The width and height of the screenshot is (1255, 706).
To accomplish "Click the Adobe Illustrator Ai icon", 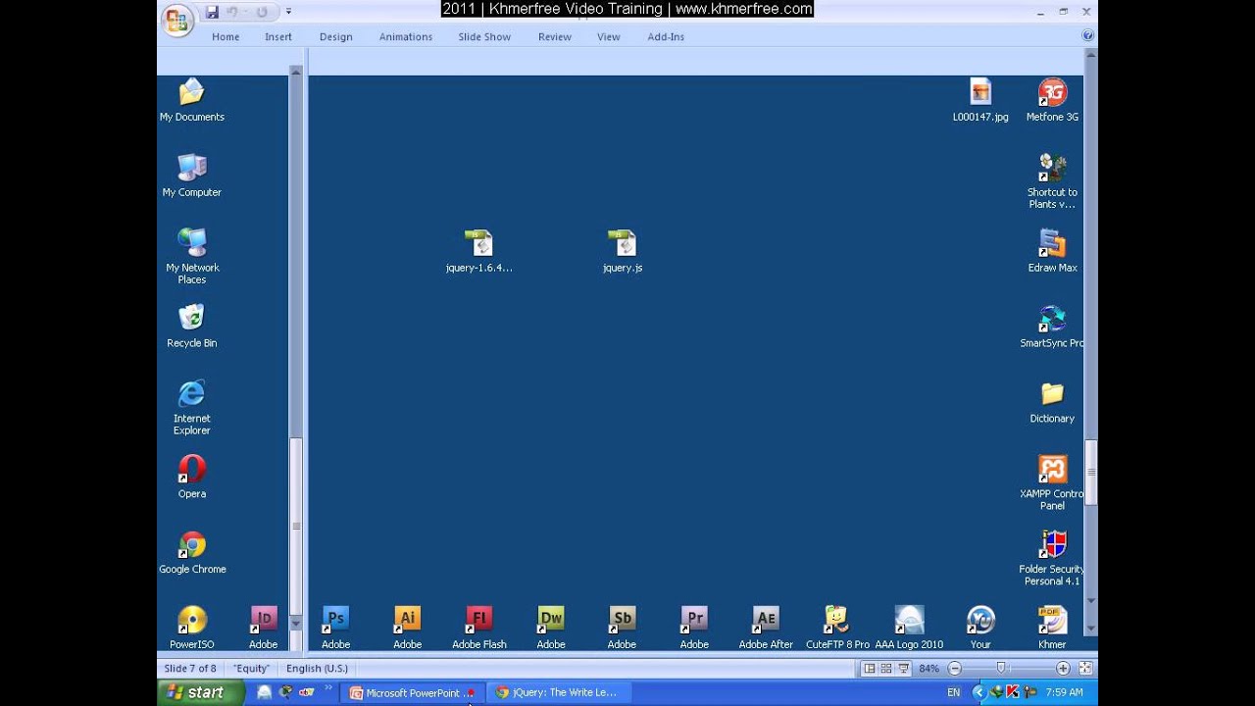I will [407, 620].
